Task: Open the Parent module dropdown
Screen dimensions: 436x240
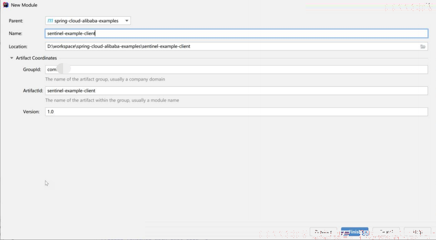Action: [x=88, y=21]
